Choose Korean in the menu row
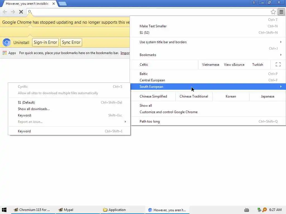The width and height of the screenshot is (286, 214). 231,96
